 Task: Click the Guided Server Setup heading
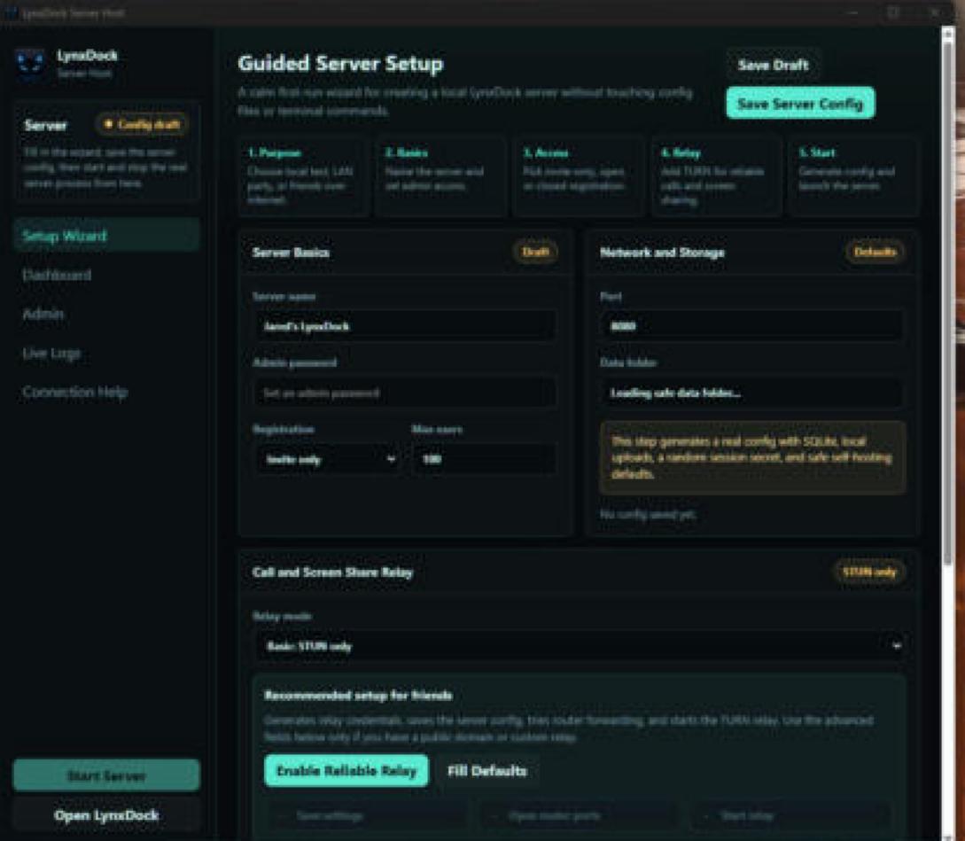[340, 64]
